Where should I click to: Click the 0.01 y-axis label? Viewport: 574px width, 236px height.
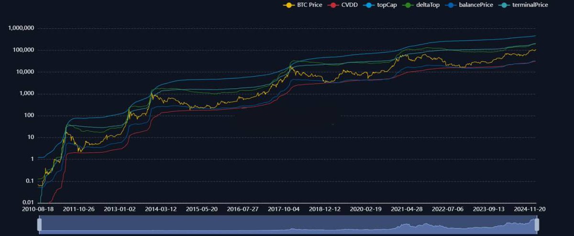pos(28,202)
